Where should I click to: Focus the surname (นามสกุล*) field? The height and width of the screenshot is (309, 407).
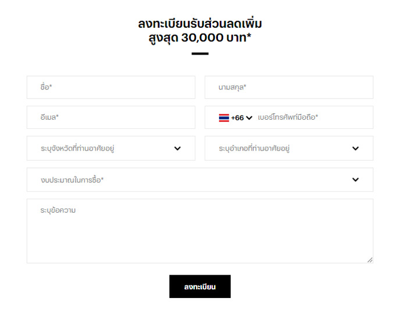pyautogui.click(x=288, y=88)
